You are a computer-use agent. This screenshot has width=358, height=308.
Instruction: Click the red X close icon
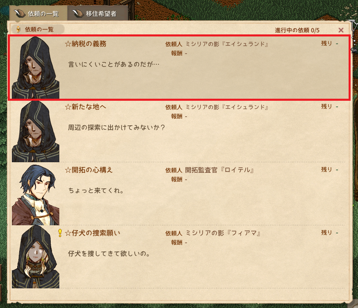(341, 30)
